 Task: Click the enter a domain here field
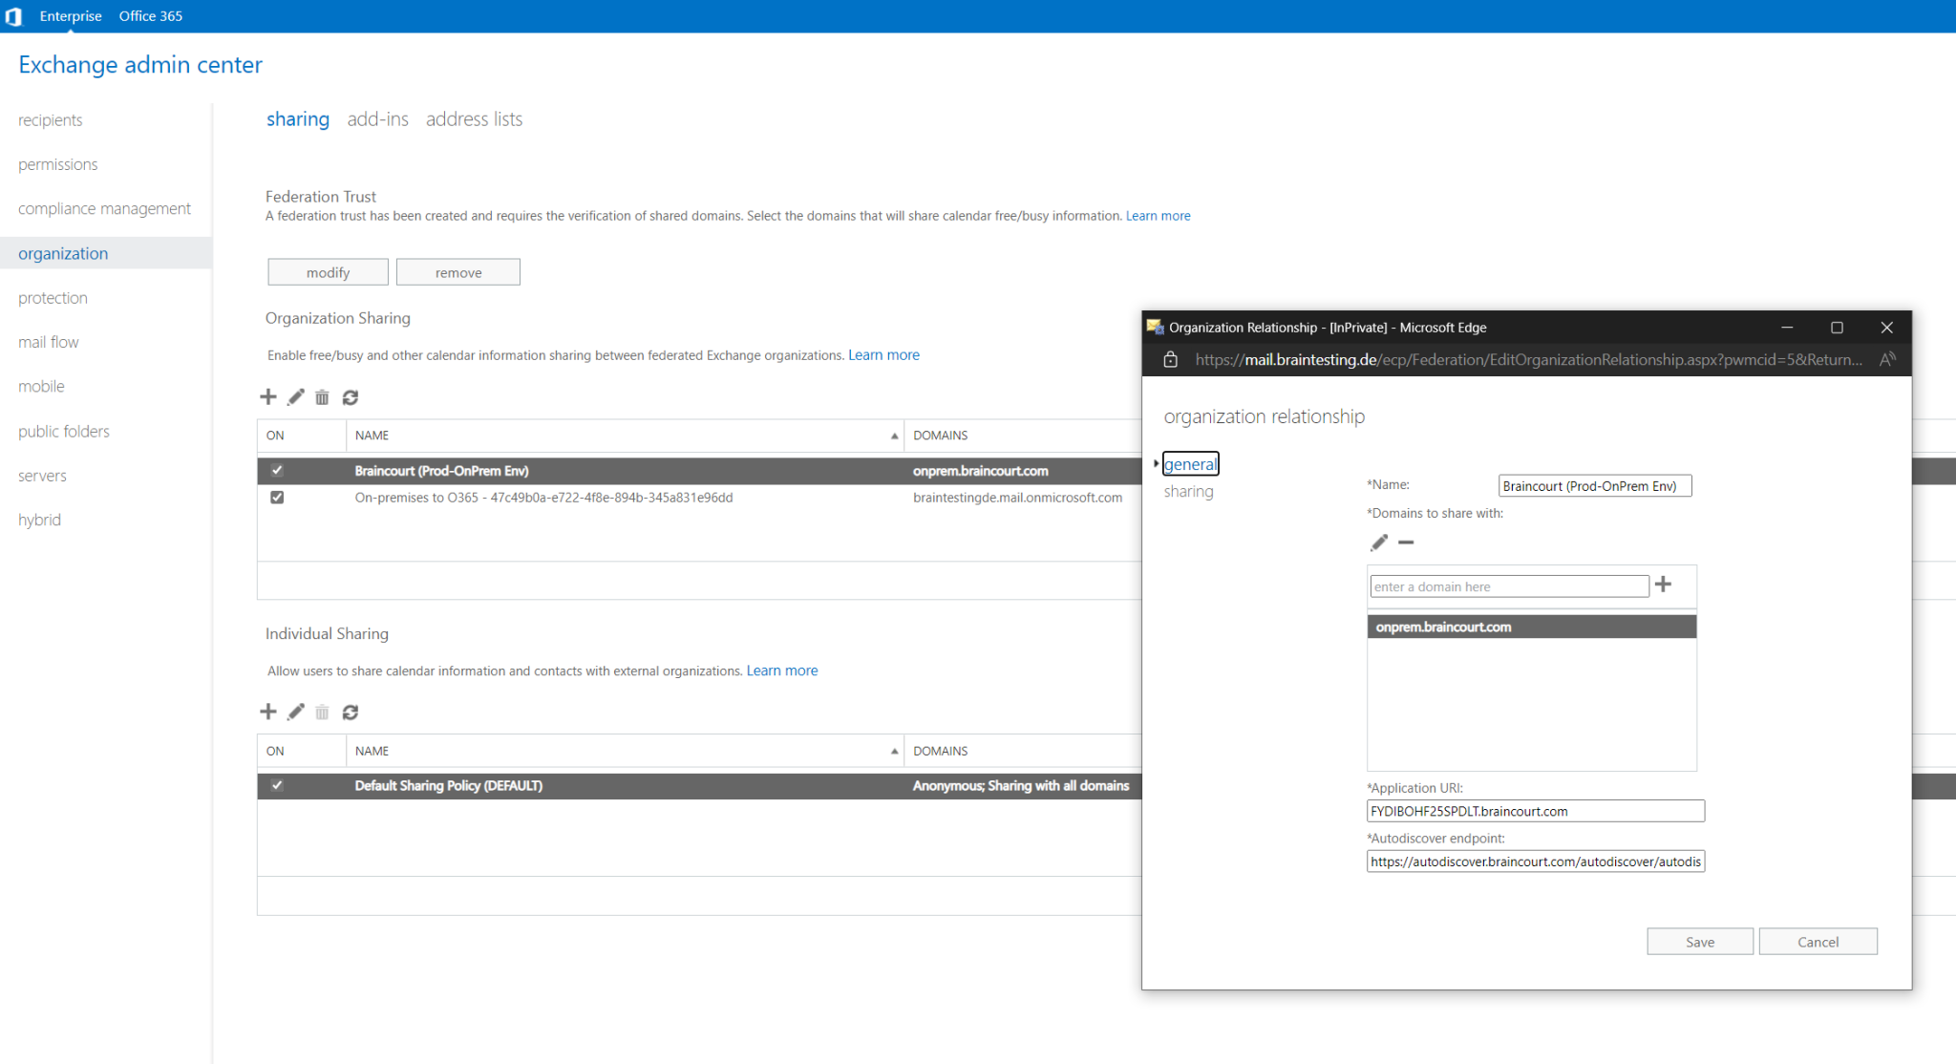point(1509,586)
